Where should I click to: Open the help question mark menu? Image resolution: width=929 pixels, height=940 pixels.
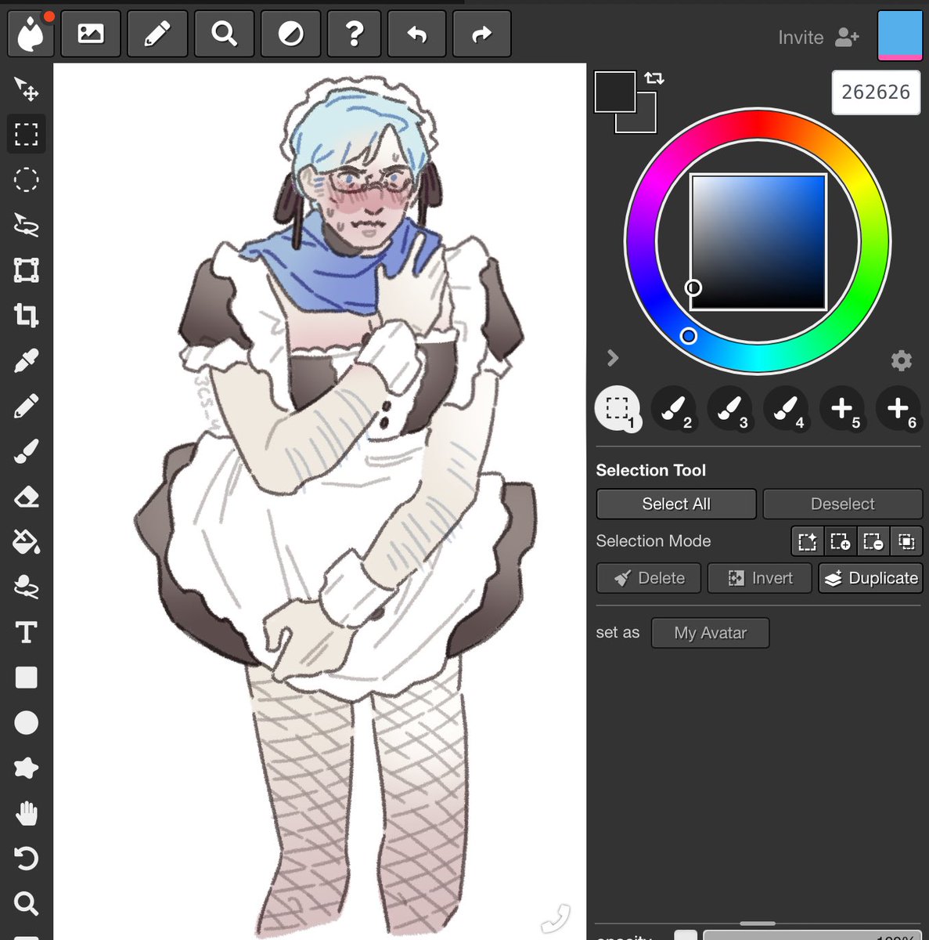tap(355, 34)
